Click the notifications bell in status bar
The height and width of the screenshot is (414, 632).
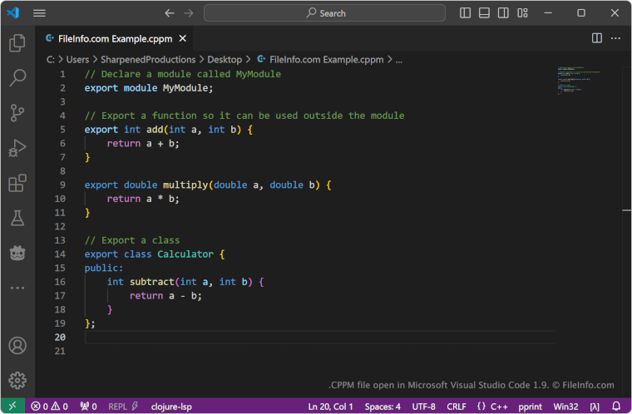616,407
